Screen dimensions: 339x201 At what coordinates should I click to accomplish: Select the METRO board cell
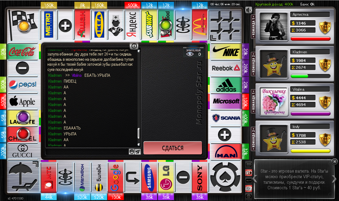click(x=49, y=24)
